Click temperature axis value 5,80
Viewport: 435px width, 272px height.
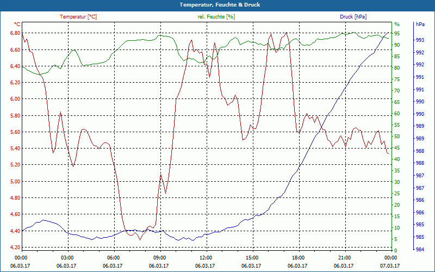point(15,115)
